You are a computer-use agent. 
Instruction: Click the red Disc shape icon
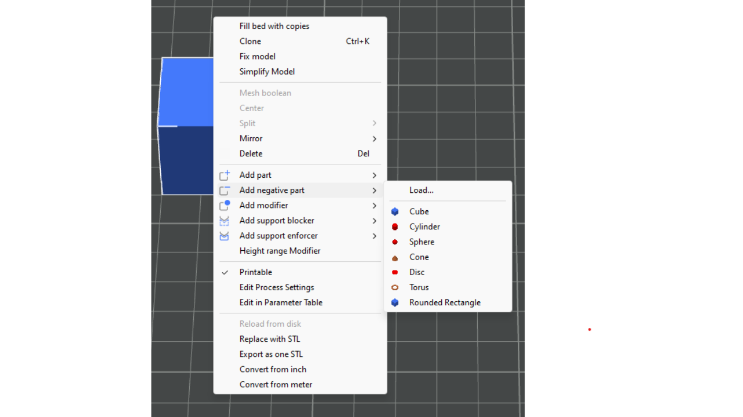pos(395,272)
